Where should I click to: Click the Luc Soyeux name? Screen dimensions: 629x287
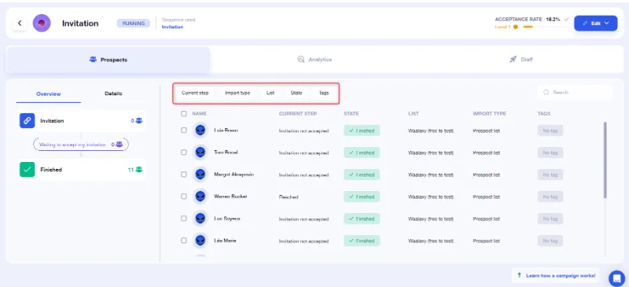tap(227, 219)
